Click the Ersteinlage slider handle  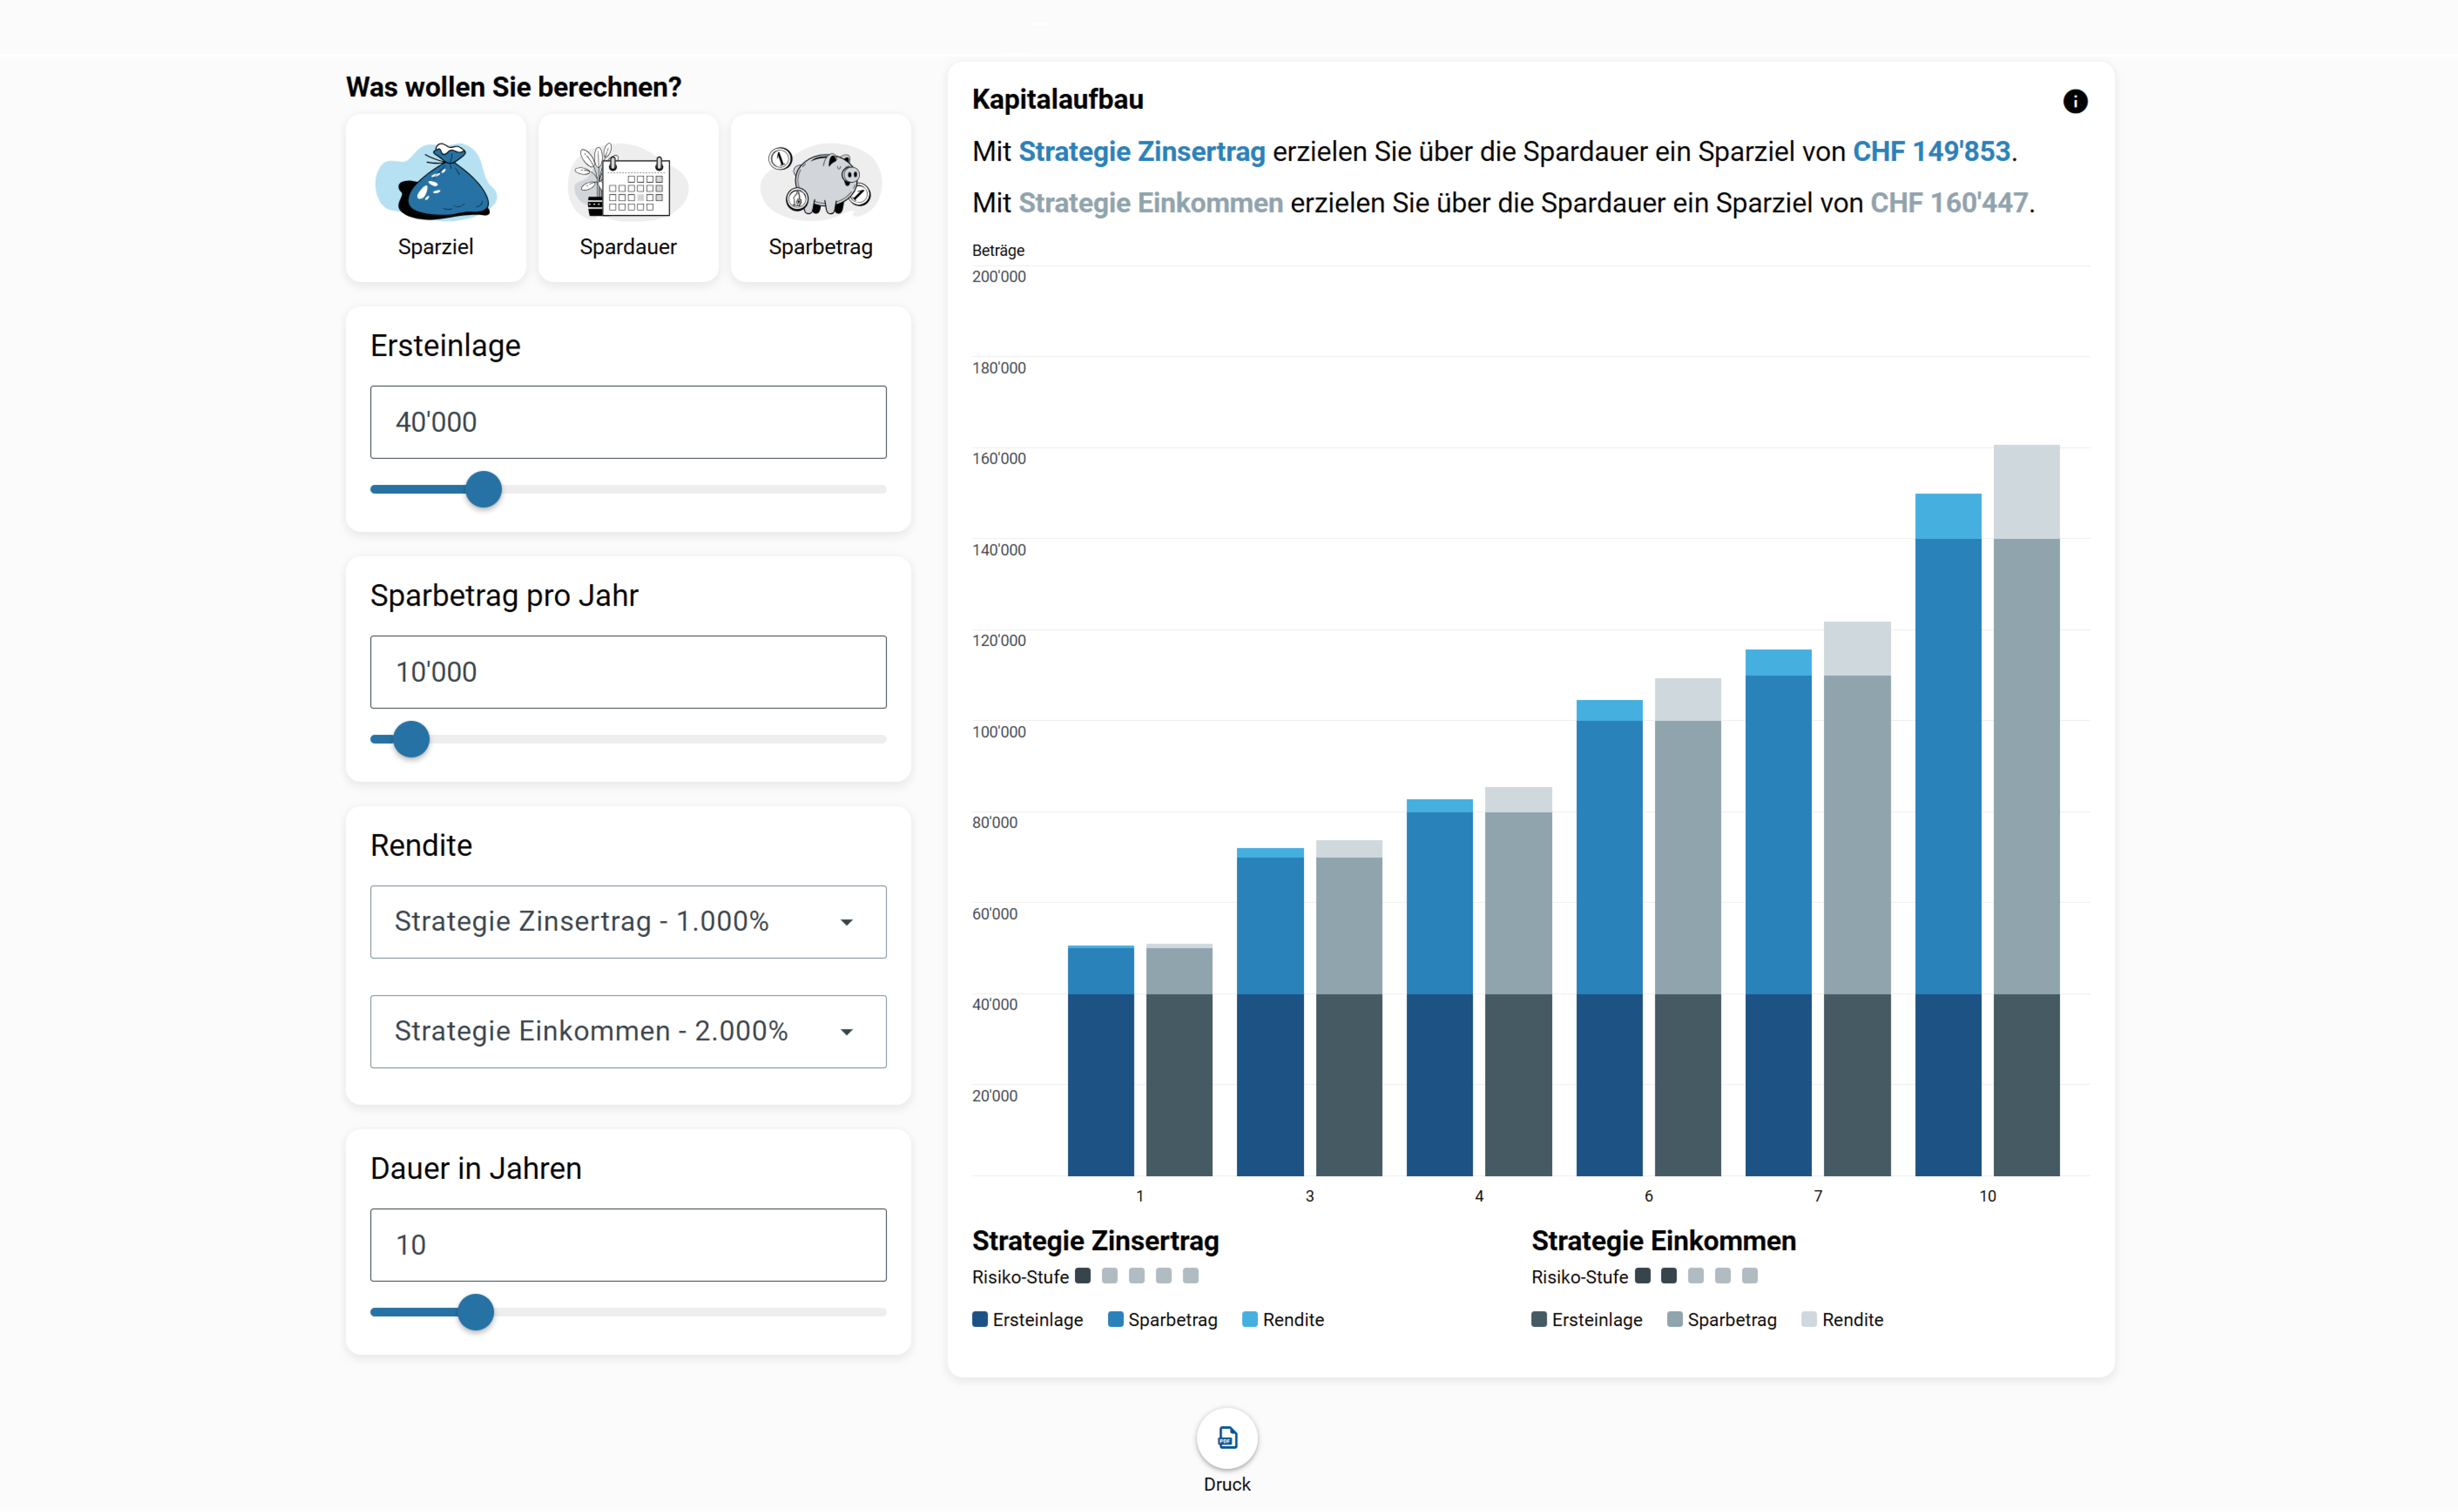click(484, 490)
